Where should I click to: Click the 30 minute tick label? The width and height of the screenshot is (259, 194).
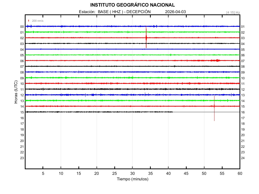coord(133,173)
